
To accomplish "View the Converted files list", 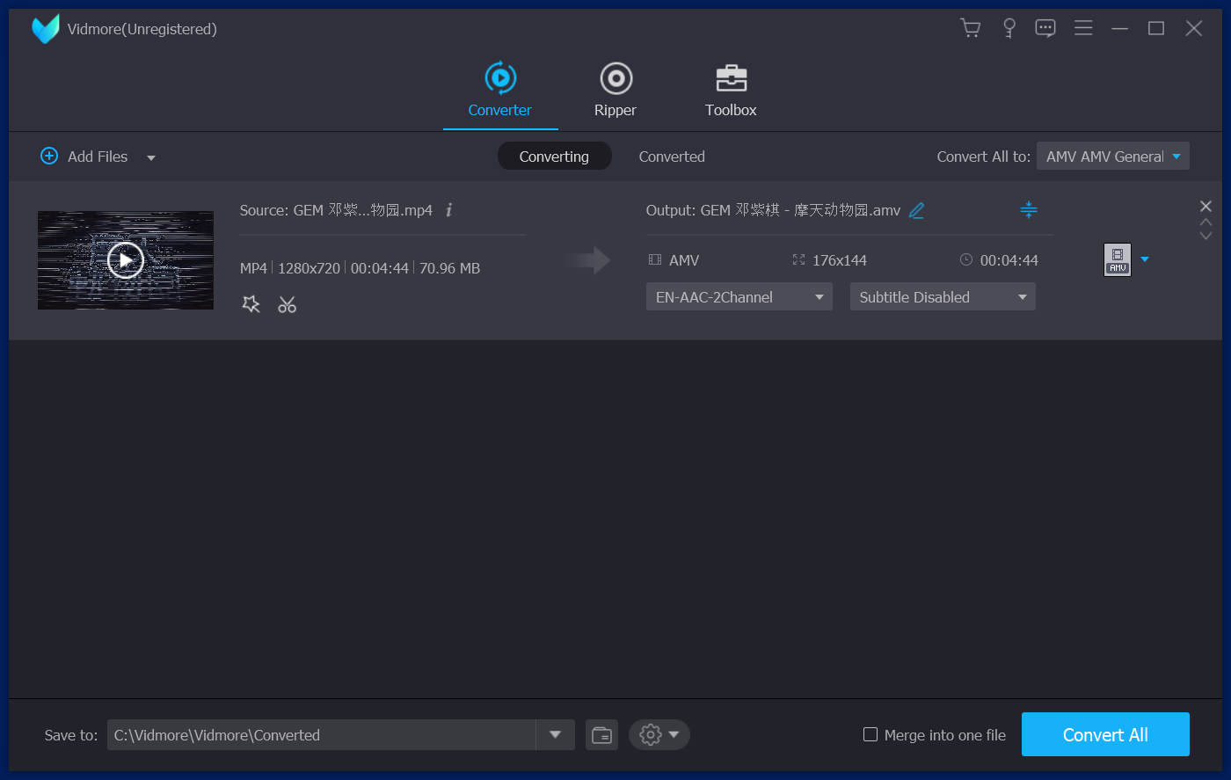I will point(672,156).
